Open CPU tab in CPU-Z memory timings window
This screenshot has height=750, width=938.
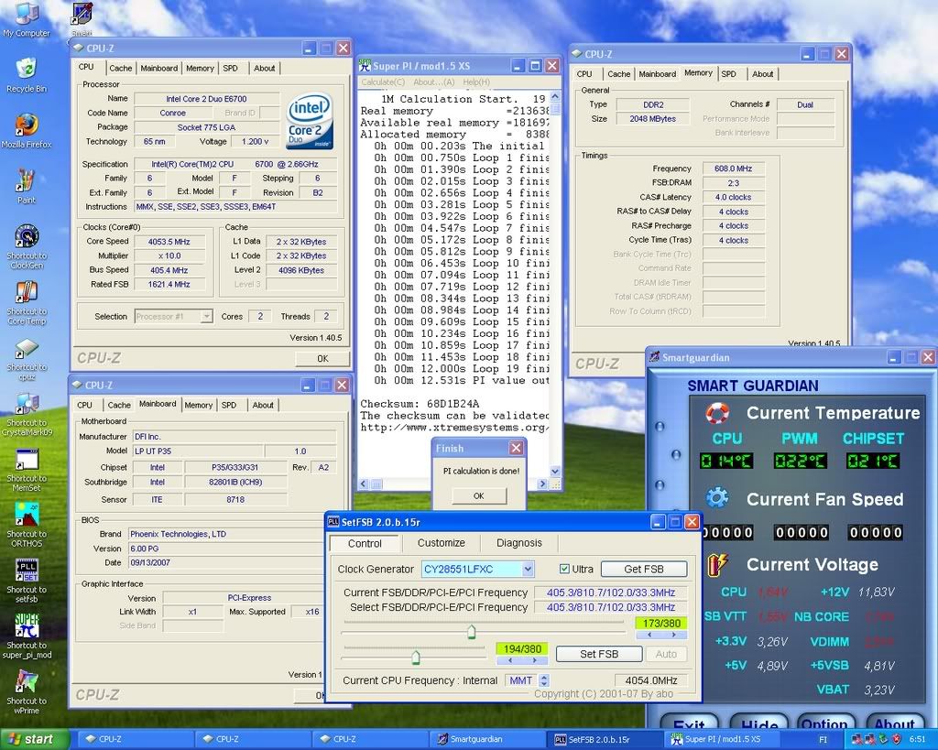point(584,74)
